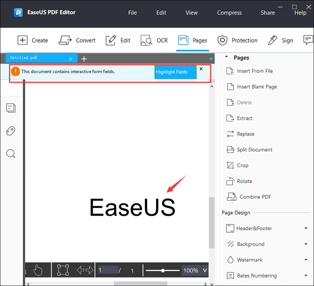
Task: Expand the Header&Footer dropdown arrow
Action: coord(306,228)
